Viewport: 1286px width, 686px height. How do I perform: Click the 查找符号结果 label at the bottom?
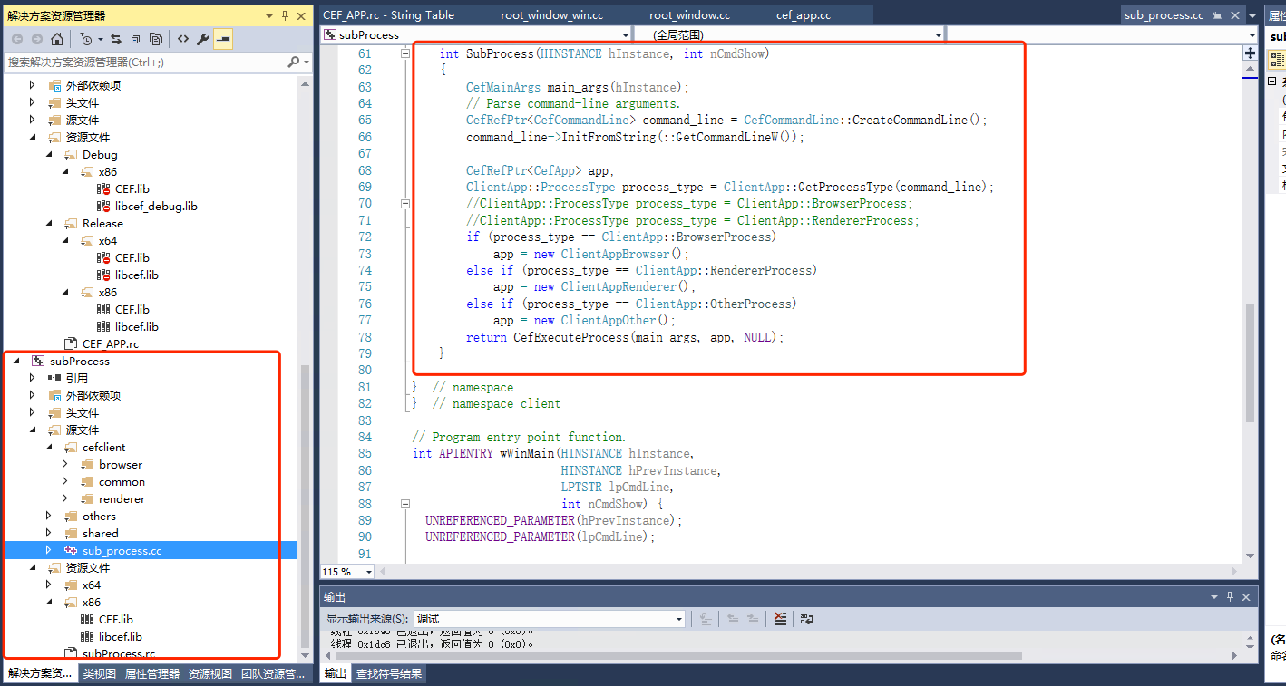tap(389, 673)
